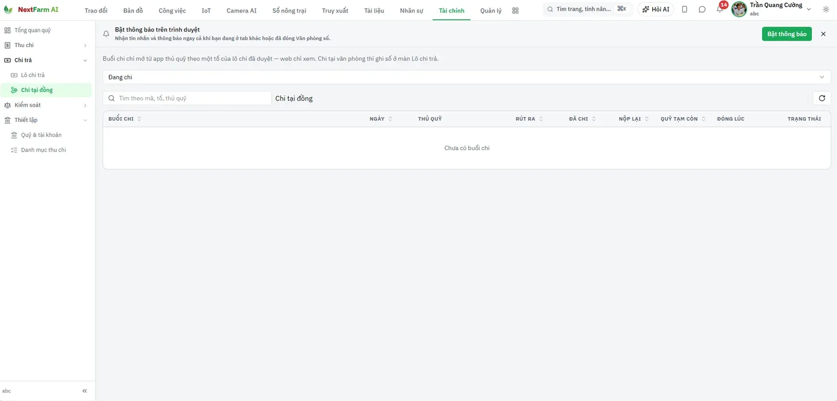Open the apps grid icon after Quản lý
The height and width of the screenshot is (401, 837).
tap(515, 10)
